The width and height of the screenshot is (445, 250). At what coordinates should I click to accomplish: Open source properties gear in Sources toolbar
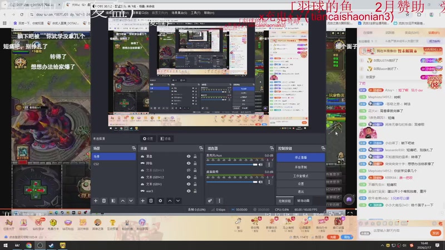tap(160, 201)
